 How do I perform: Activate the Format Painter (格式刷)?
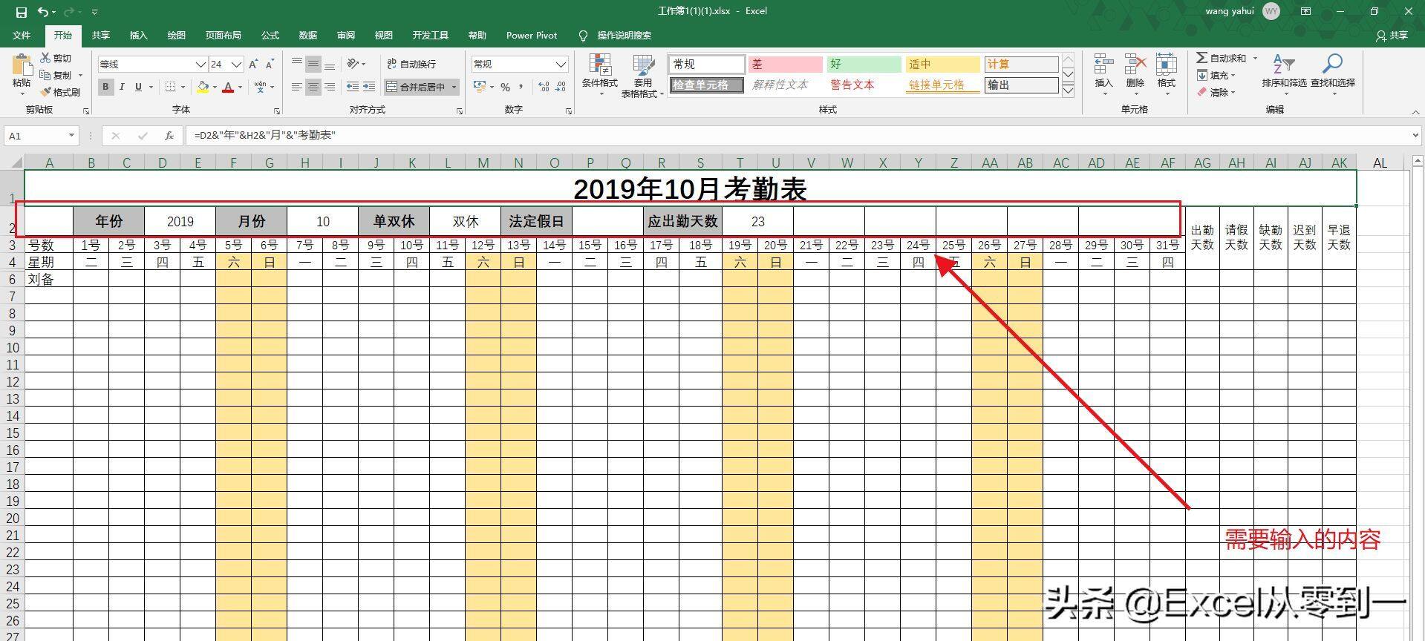59,92
